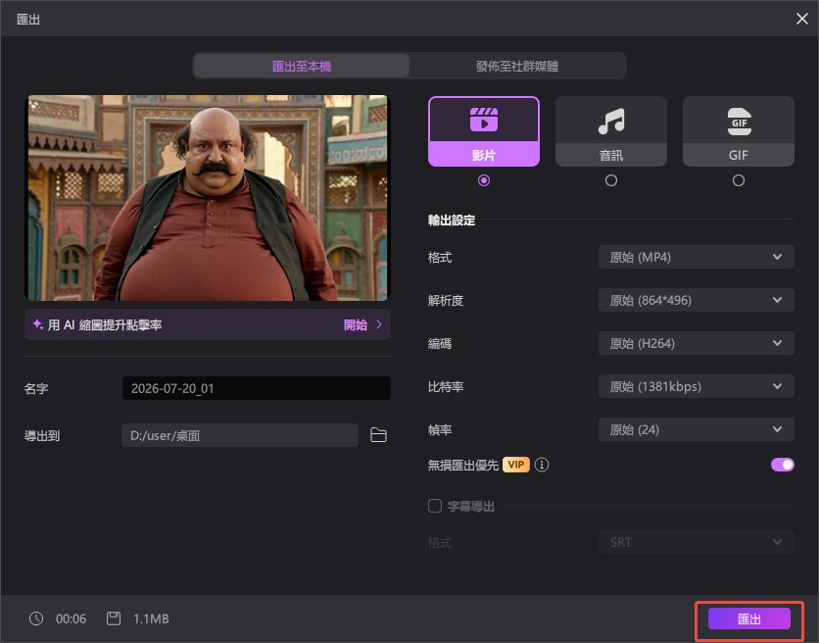This screenshot has width=819, height=643.
Task: Click the 開始 link for AI thumbnail
Action: (356, 324)
